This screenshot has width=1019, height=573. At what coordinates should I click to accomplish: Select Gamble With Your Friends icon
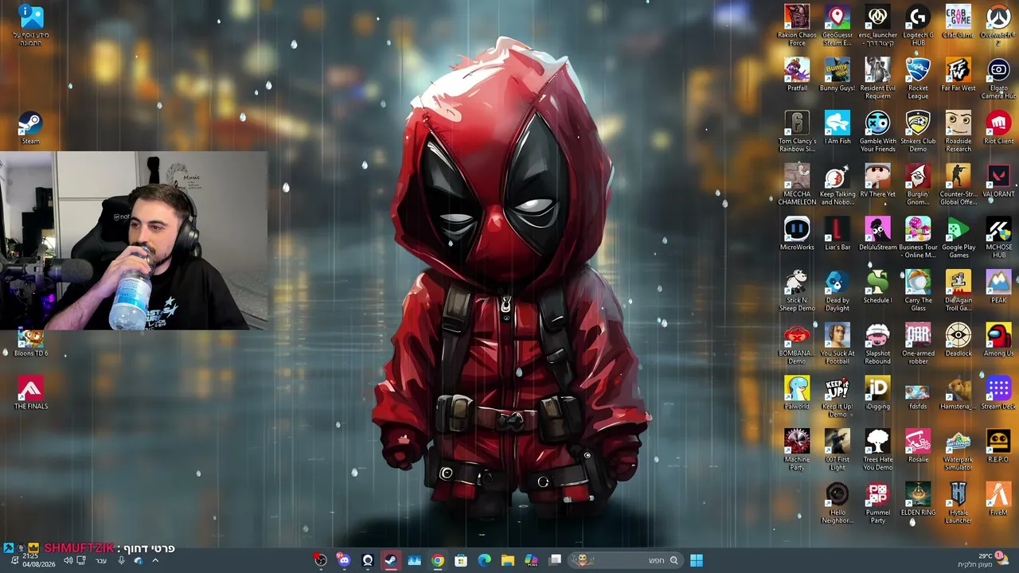[877, 131]
